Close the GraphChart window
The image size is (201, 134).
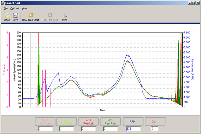coord(198,3)
